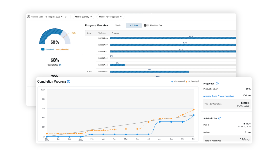The image size is (278, 157).
Task: Switch to the Area tab
Action: point(134,25)
